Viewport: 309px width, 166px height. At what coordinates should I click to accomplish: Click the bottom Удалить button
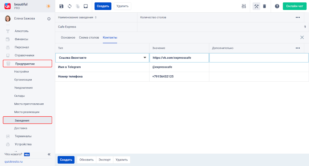(x=122, y=160)
